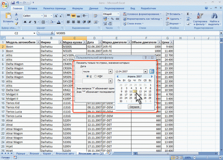Select the И radio option
Image resolution: width=223 pixels, height=160 pixels.
pos(88,76)
